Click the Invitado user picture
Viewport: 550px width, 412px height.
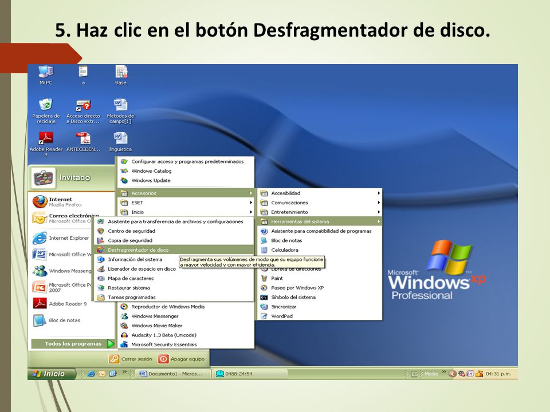click(x=44, y=178)
